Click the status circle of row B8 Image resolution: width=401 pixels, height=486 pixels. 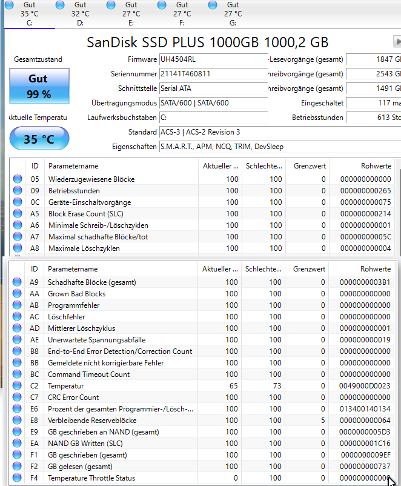click(x=17, y=351)
